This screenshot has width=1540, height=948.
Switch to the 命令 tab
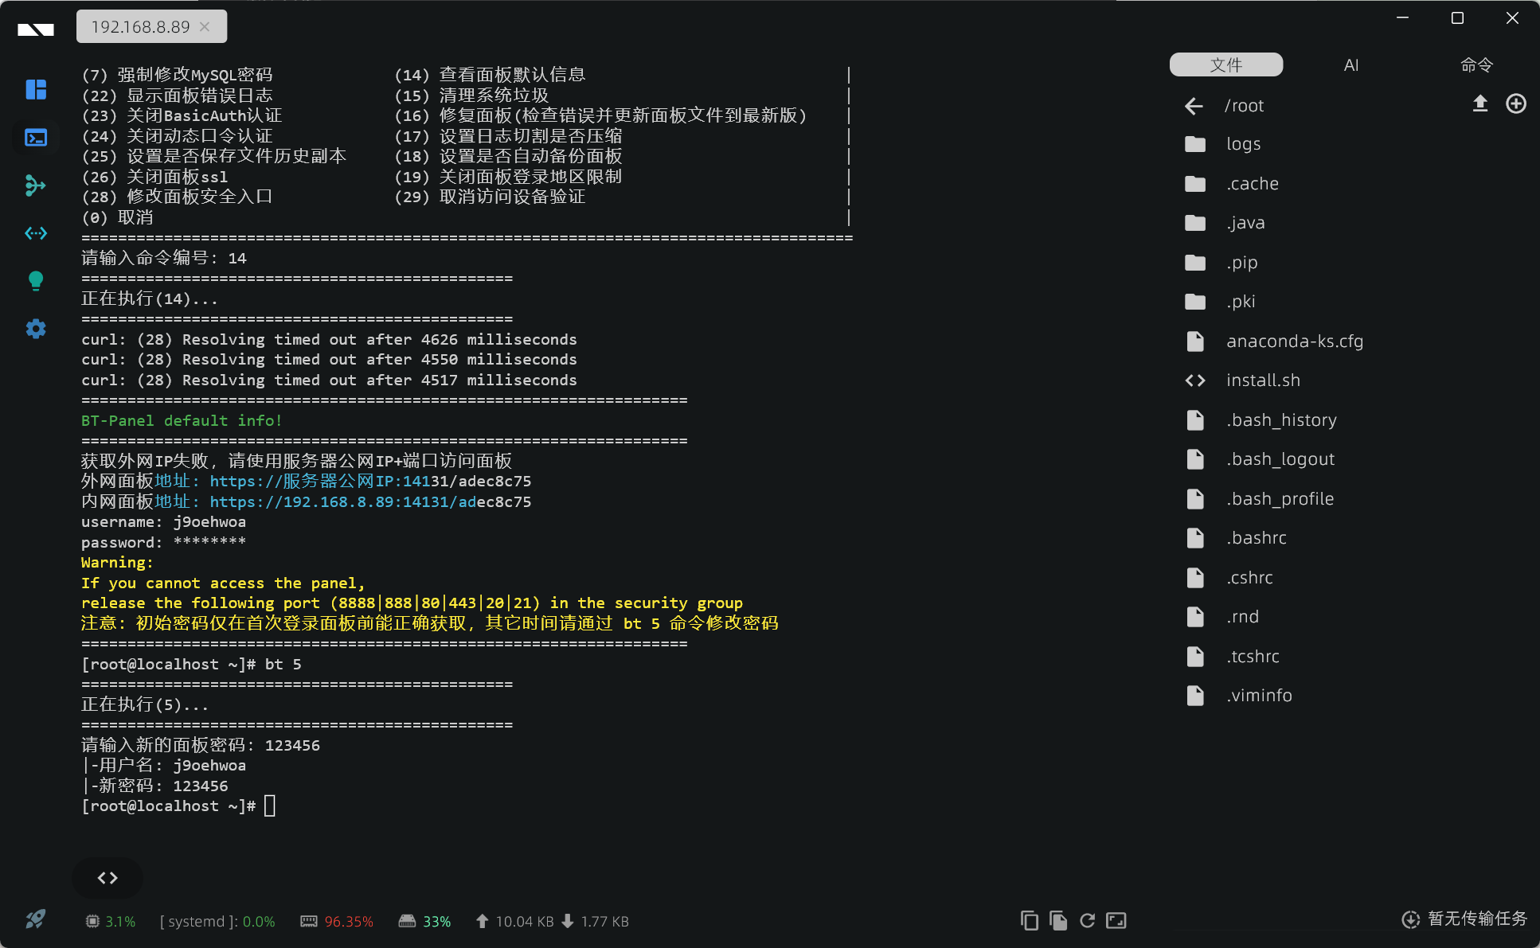click(1476, 65)
